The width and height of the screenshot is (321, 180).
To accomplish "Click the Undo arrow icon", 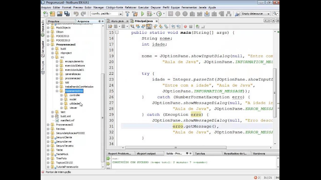I will coord(76,14).
